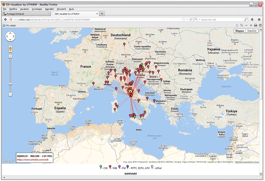The width and height of the screenshot is (265, 181).
Task: Click the zoom-out minus icon in toolbar
Action: pos(246,25)
